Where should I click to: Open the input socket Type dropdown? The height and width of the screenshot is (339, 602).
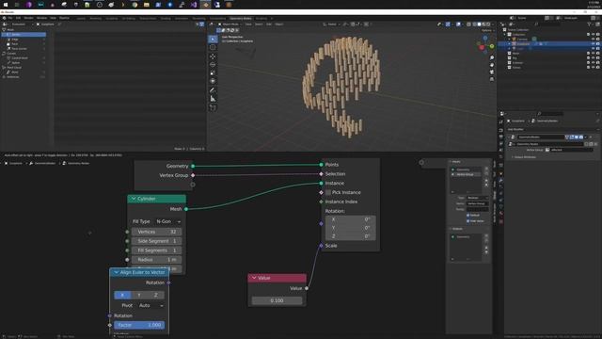pyautogui.click(x=477, y=198)
